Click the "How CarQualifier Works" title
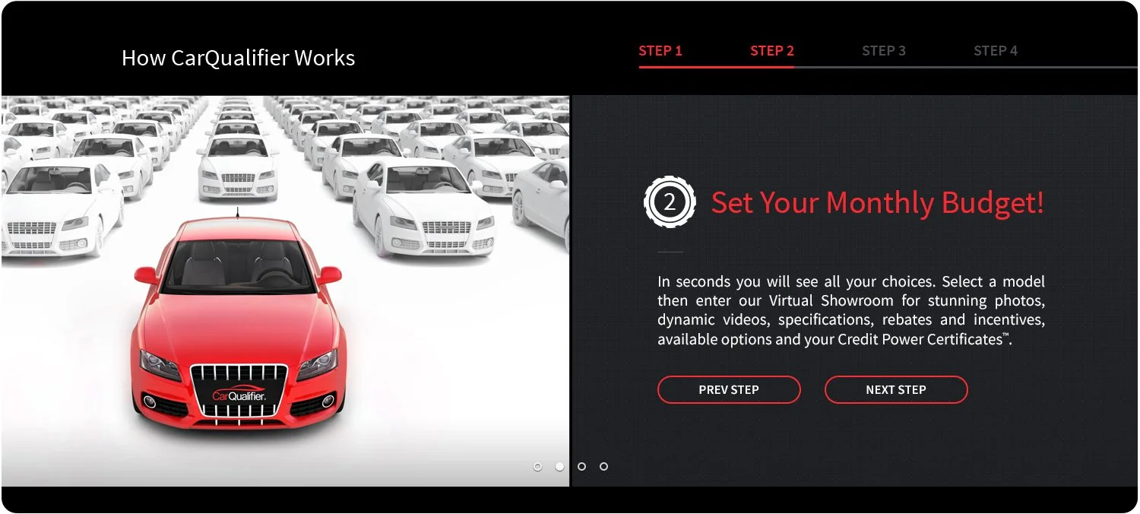This screenshot has width=1140, height=514. pyautogui.click(x=238, y=58)
